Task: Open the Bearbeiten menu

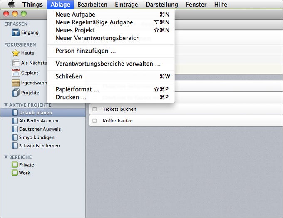Action: click(92, 5)
